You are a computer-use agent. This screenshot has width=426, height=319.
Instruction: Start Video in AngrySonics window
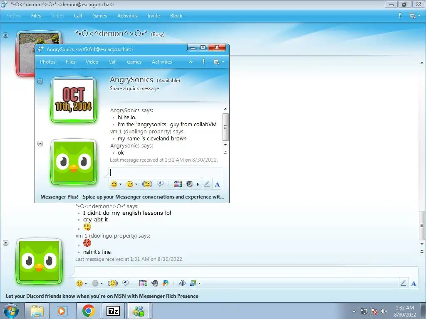coord(92,62)
